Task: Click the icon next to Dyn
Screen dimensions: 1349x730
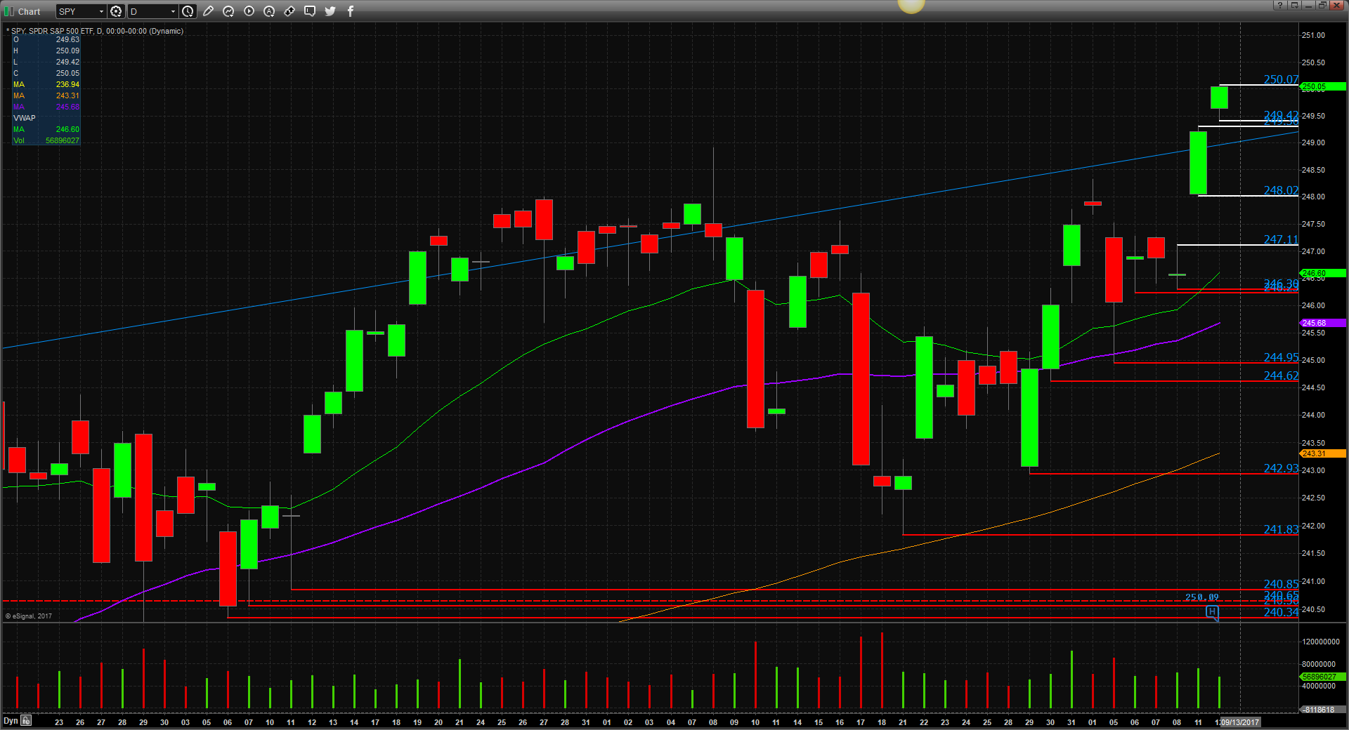Action: point(26,720)
